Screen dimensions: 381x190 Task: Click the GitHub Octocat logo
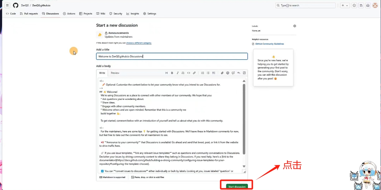[x=15, y=5]
